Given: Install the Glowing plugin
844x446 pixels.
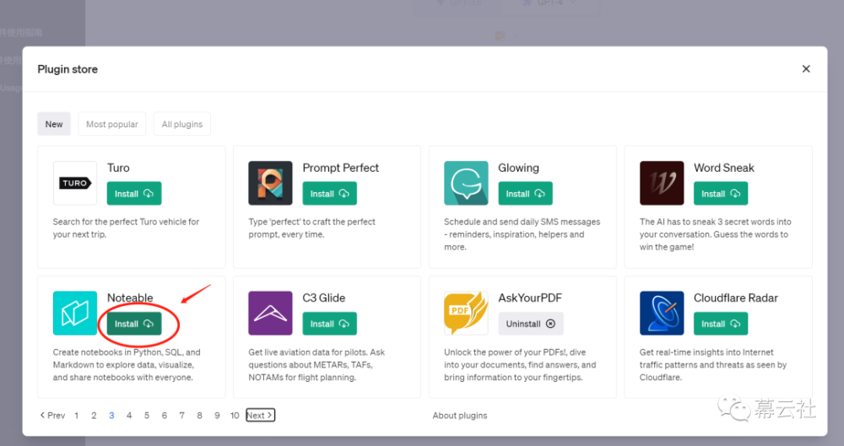Looking at the screenshot, I should [525, 194].
